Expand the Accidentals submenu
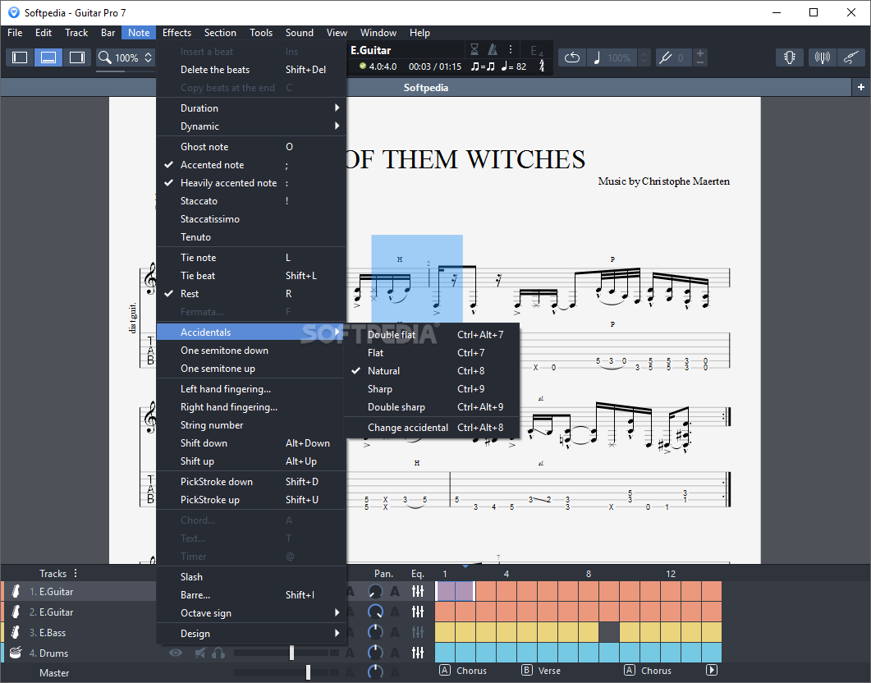The height and width of the screenshot is (683, 871). click(251, 332)
